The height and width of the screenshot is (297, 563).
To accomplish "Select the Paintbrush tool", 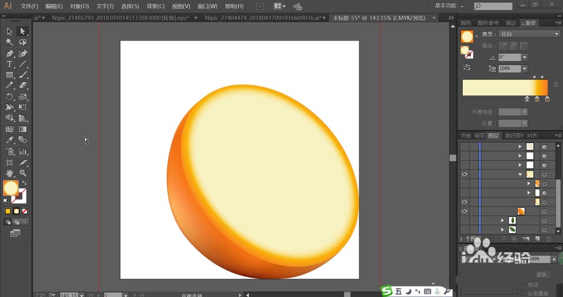I will 23,75.
